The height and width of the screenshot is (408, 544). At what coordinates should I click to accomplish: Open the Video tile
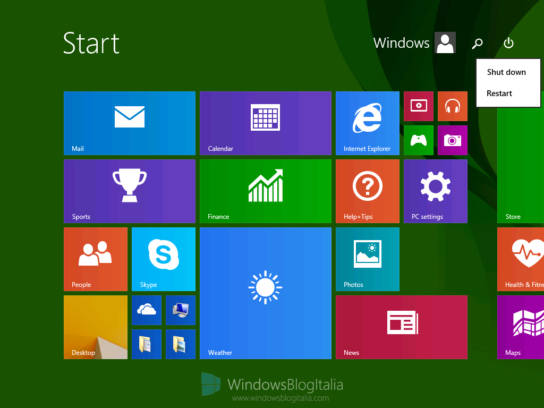(x=419, y=106)
